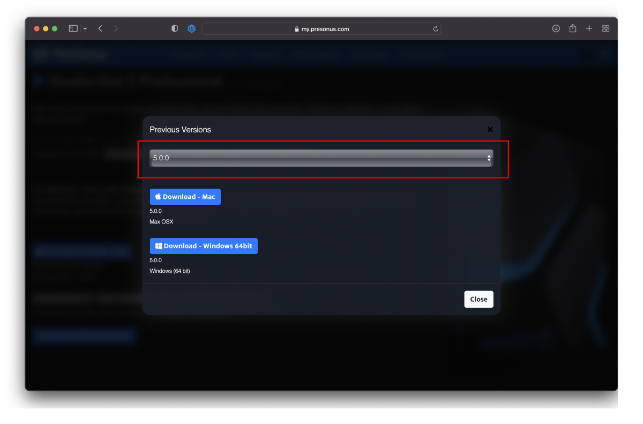
Task: Dismiss the dialog with the X icon
Action: coord(490,130)
